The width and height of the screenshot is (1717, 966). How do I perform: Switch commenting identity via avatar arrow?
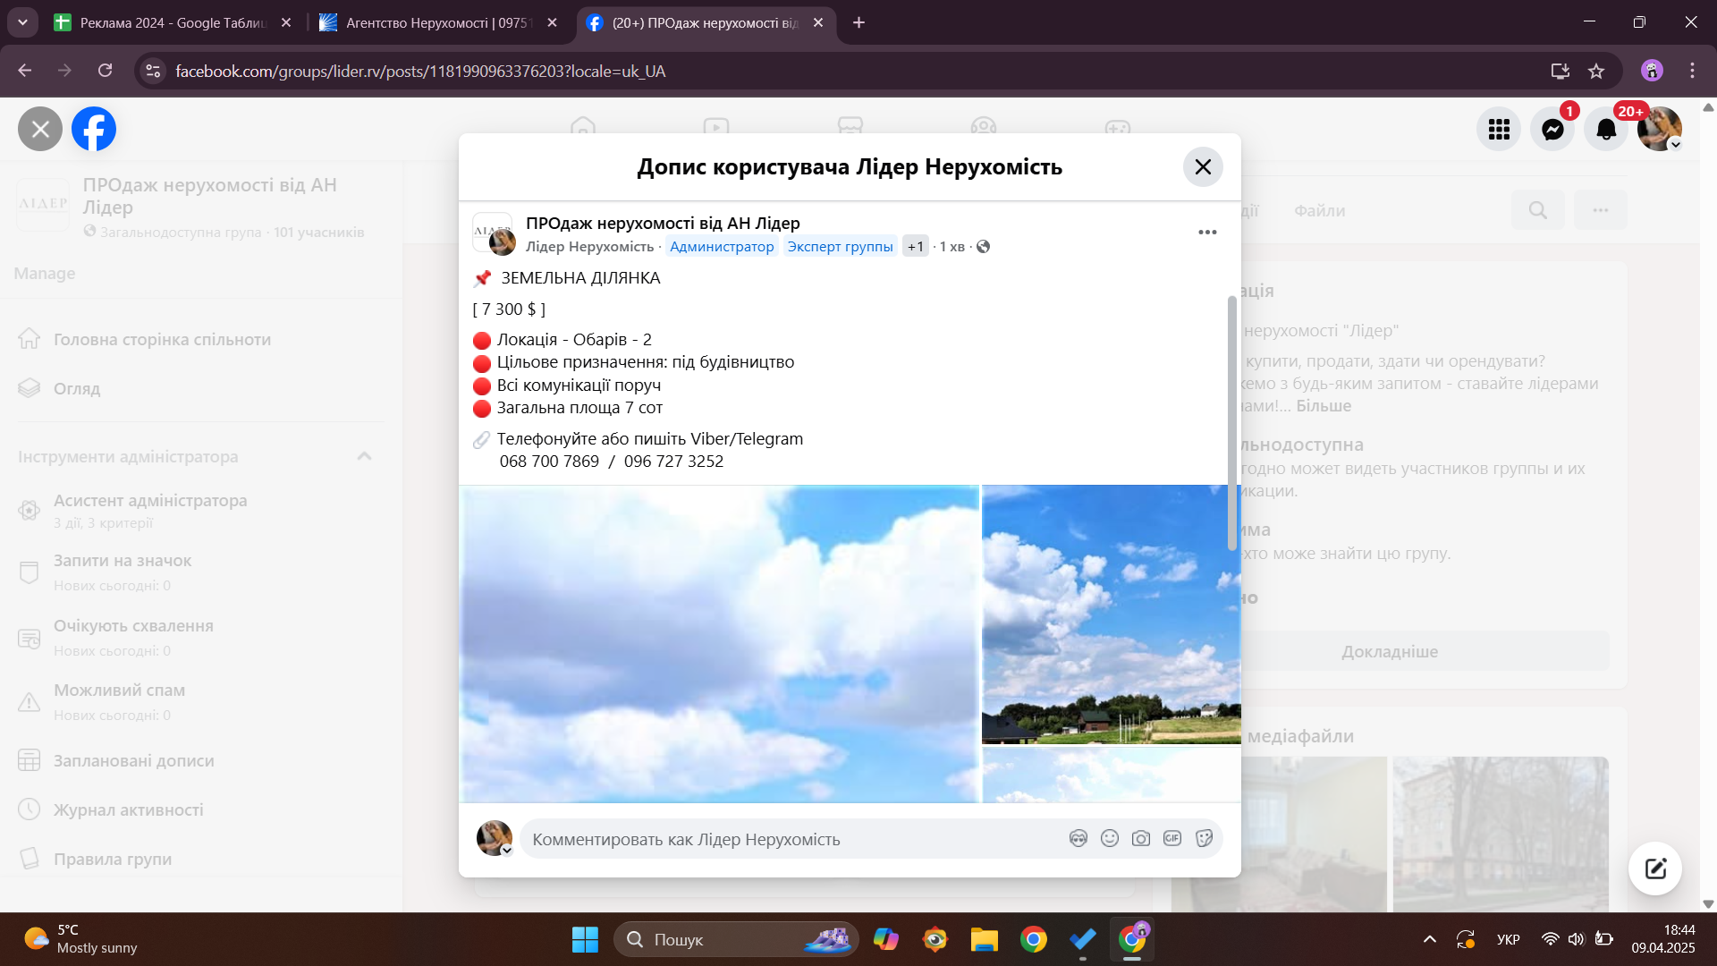(x=506, y=850)
